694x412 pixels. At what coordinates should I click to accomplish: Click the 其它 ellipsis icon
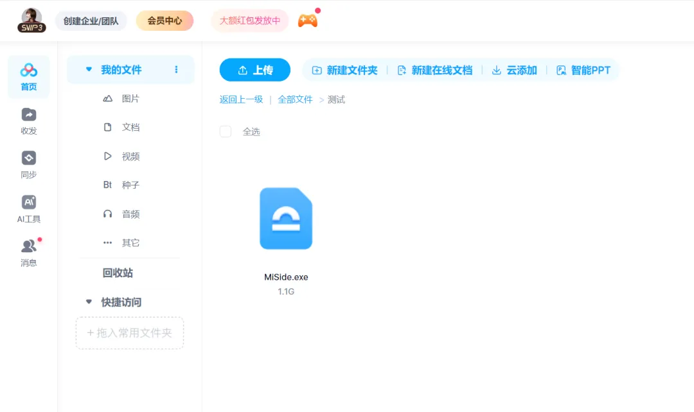(107, 243)
